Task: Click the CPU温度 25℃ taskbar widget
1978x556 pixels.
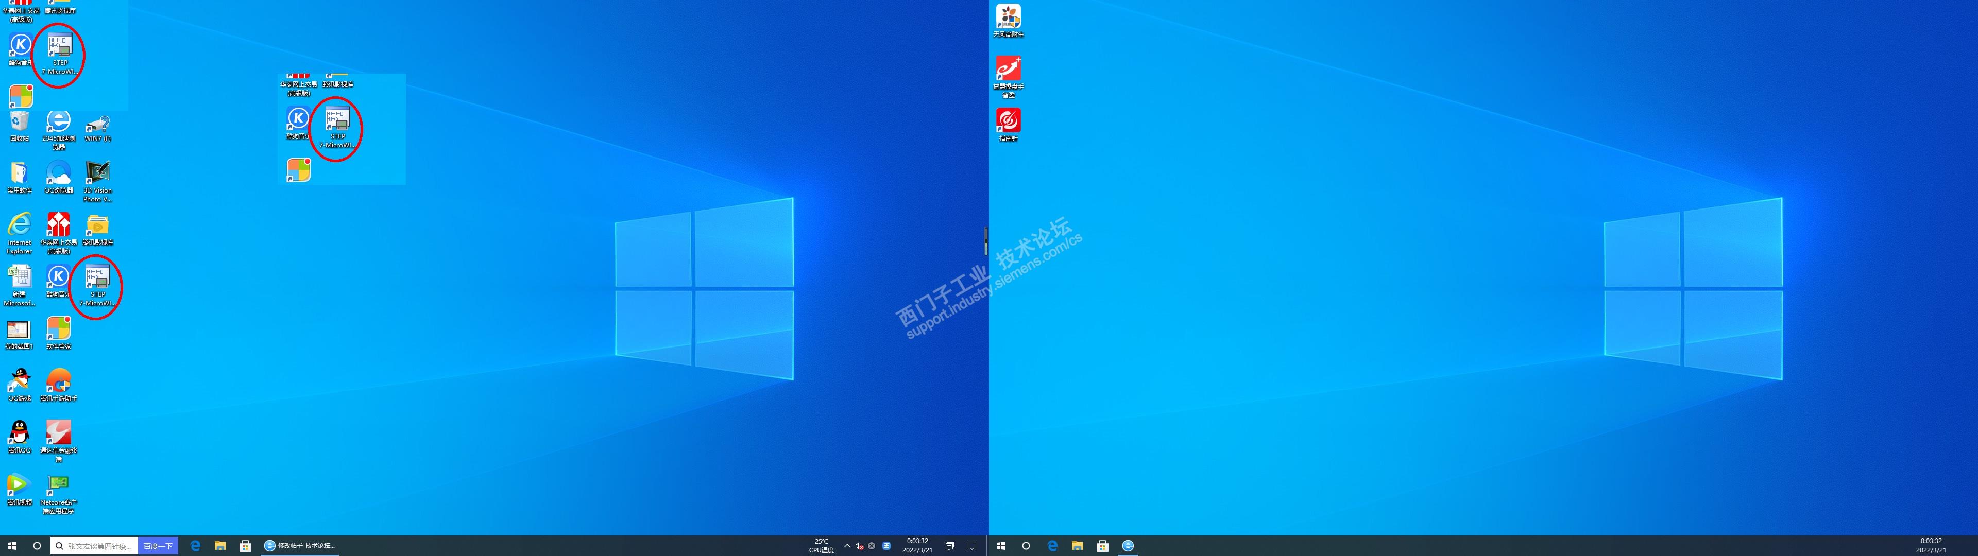Action: pos(821,545)
